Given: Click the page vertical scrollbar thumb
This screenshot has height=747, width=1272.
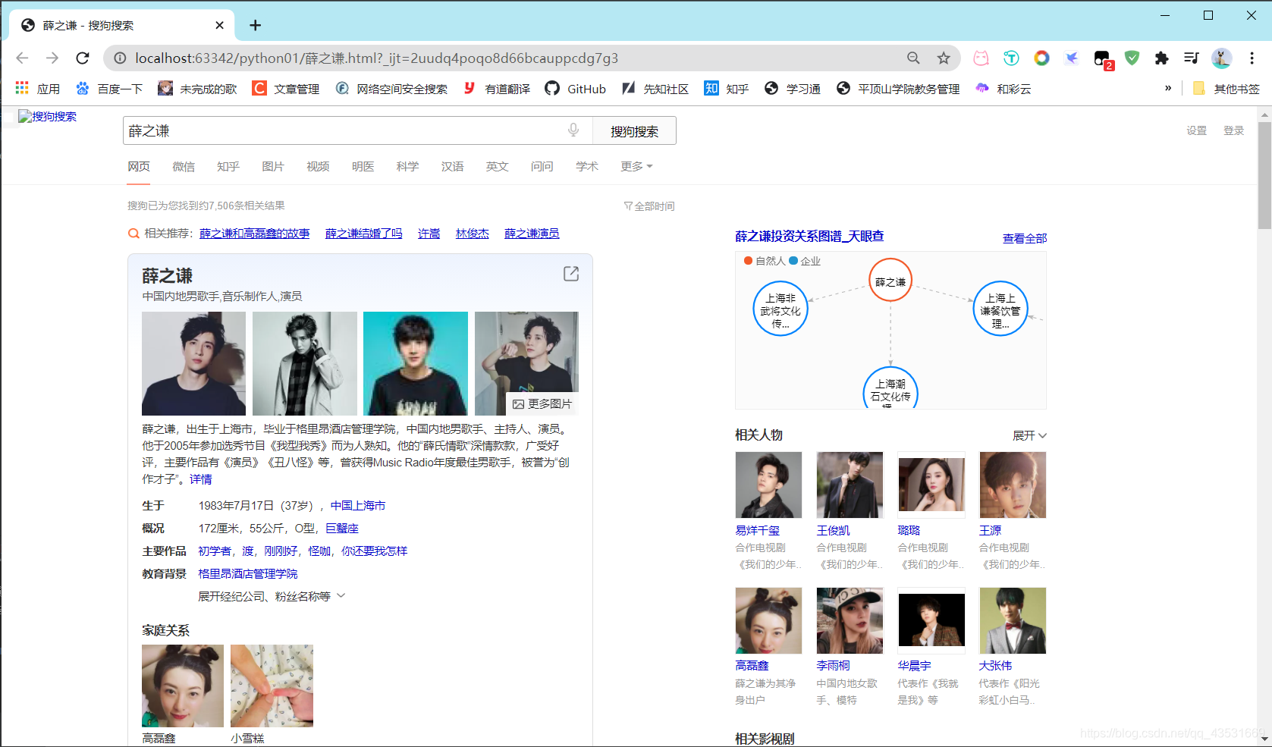Looking at the screenshot, I should point(1264,174).
